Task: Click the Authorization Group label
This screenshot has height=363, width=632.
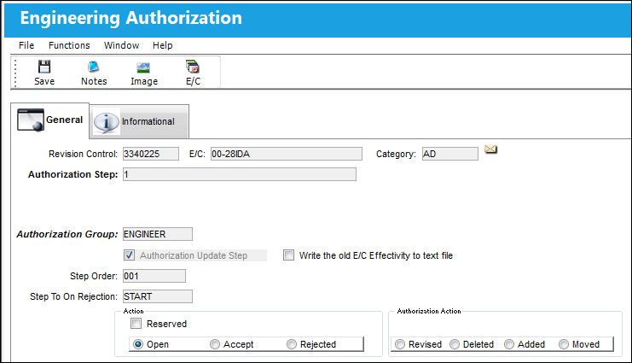Action: pyautogui.click(x=67, y=234)
